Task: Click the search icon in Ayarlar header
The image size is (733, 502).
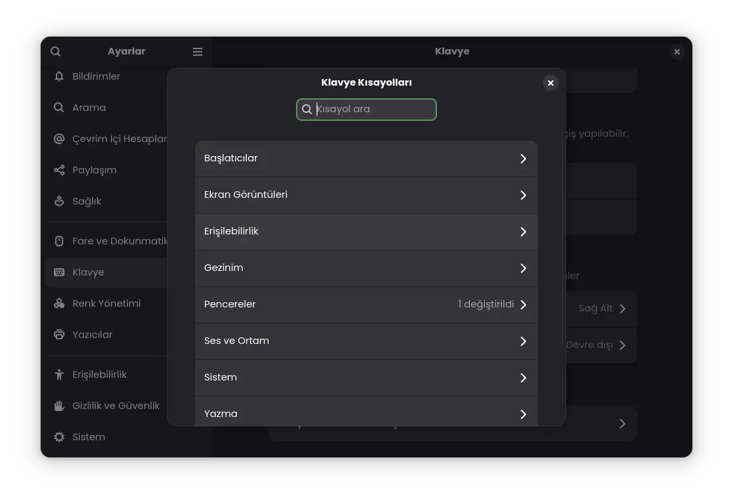Action: tap(56, 51)
